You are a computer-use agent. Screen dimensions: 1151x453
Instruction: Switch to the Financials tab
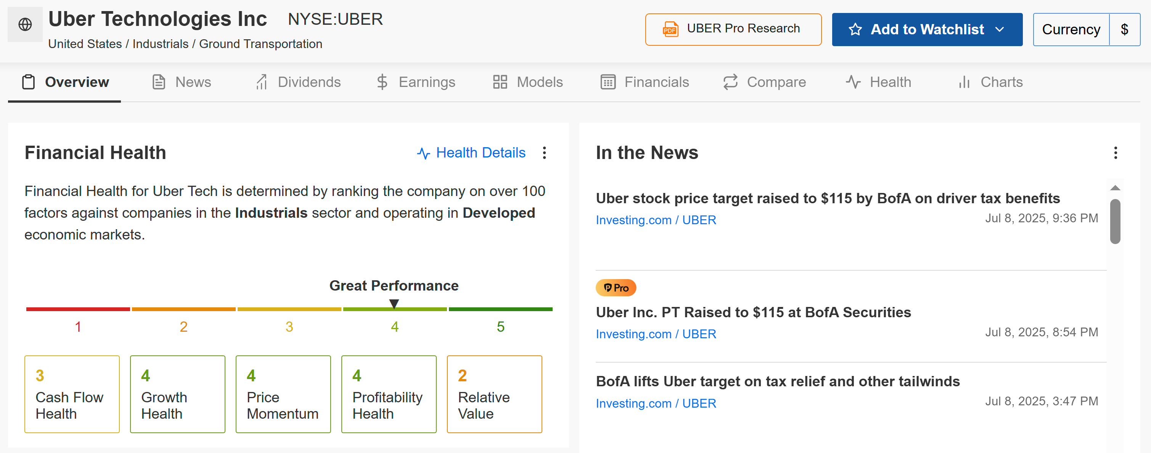(645, 82)
